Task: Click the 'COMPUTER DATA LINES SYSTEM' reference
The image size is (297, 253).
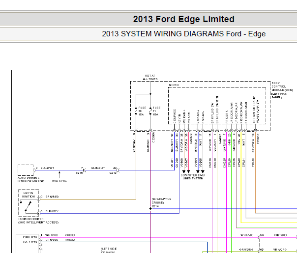Action: (x=193, y=177)
